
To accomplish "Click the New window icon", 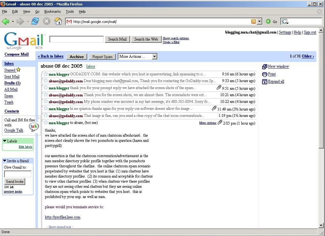I will point(264,67).
